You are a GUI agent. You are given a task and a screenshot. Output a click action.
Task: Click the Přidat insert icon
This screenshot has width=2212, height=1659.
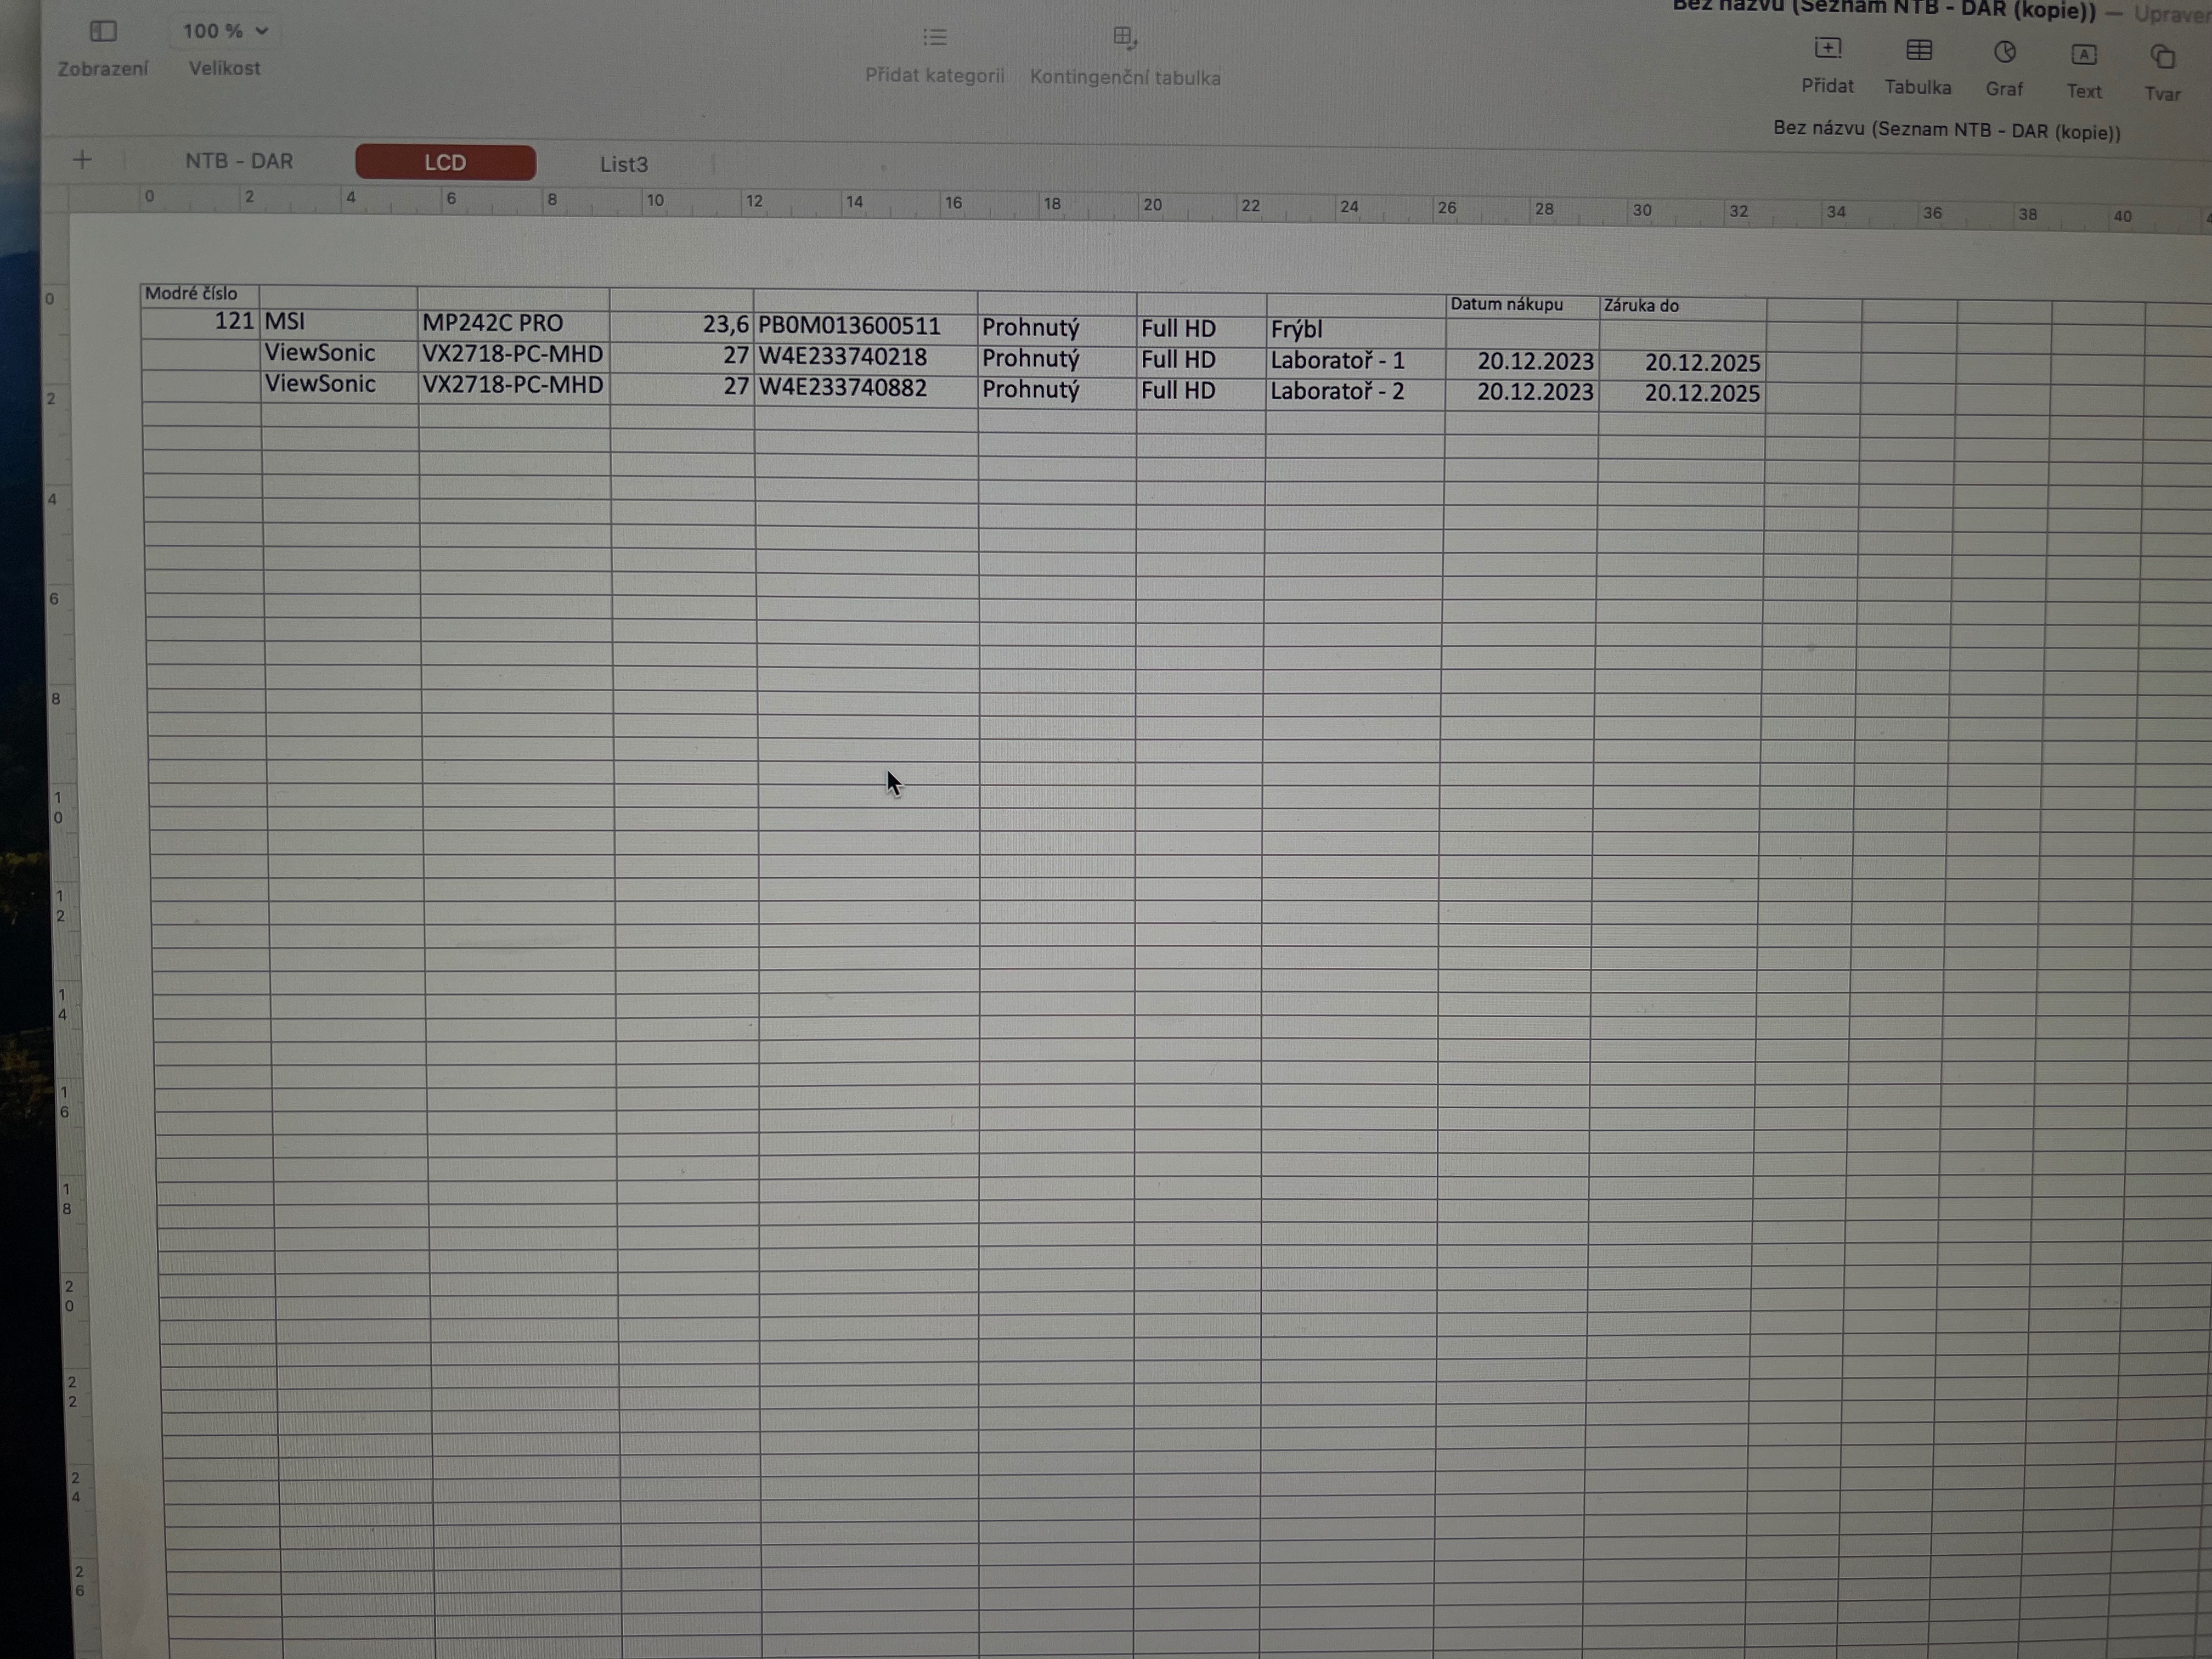coord(1827,49)
